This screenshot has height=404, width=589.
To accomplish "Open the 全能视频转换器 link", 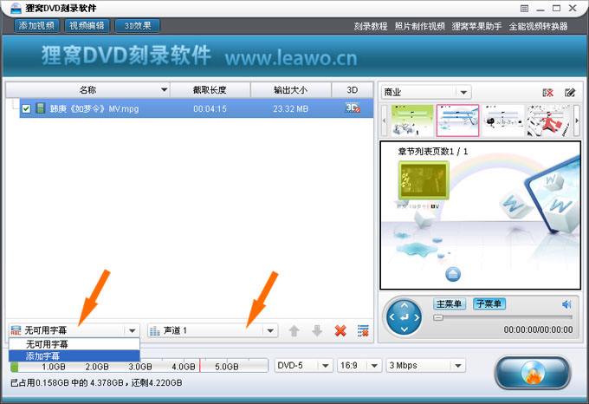I will point(538,26).
